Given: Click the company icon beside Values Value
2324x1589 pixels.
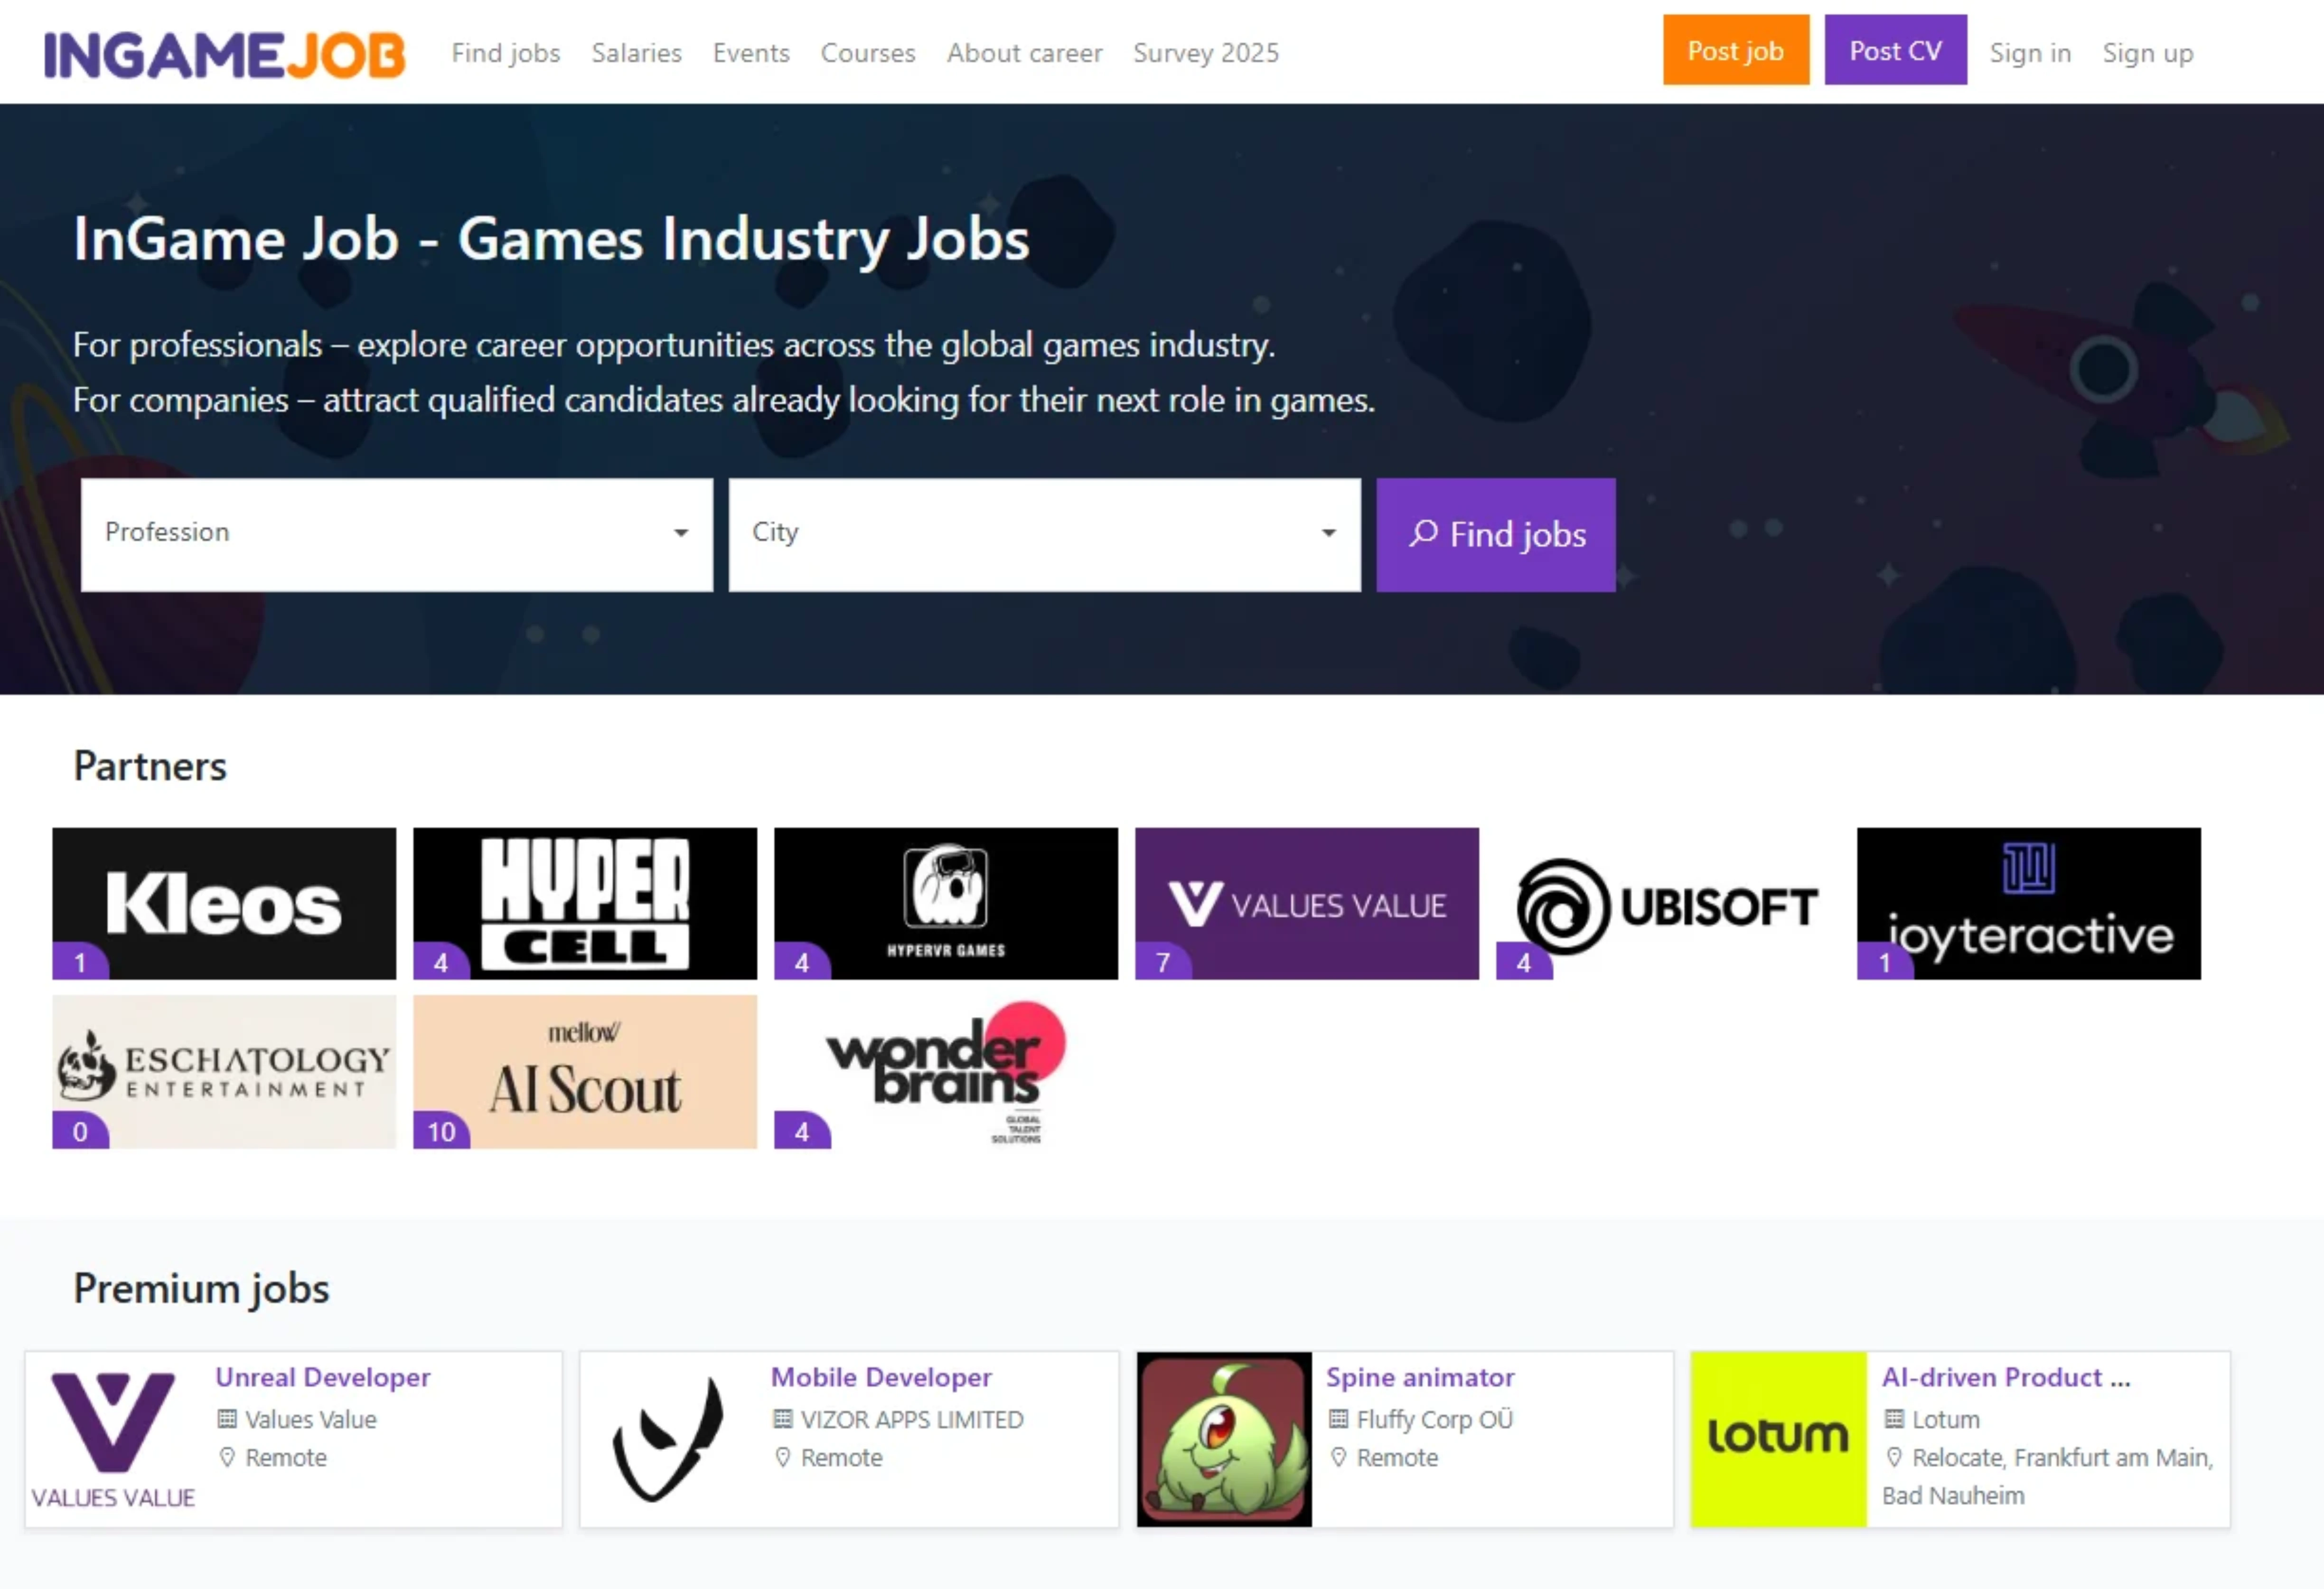Looking at the screenshot, I should tap(227, 1419).
